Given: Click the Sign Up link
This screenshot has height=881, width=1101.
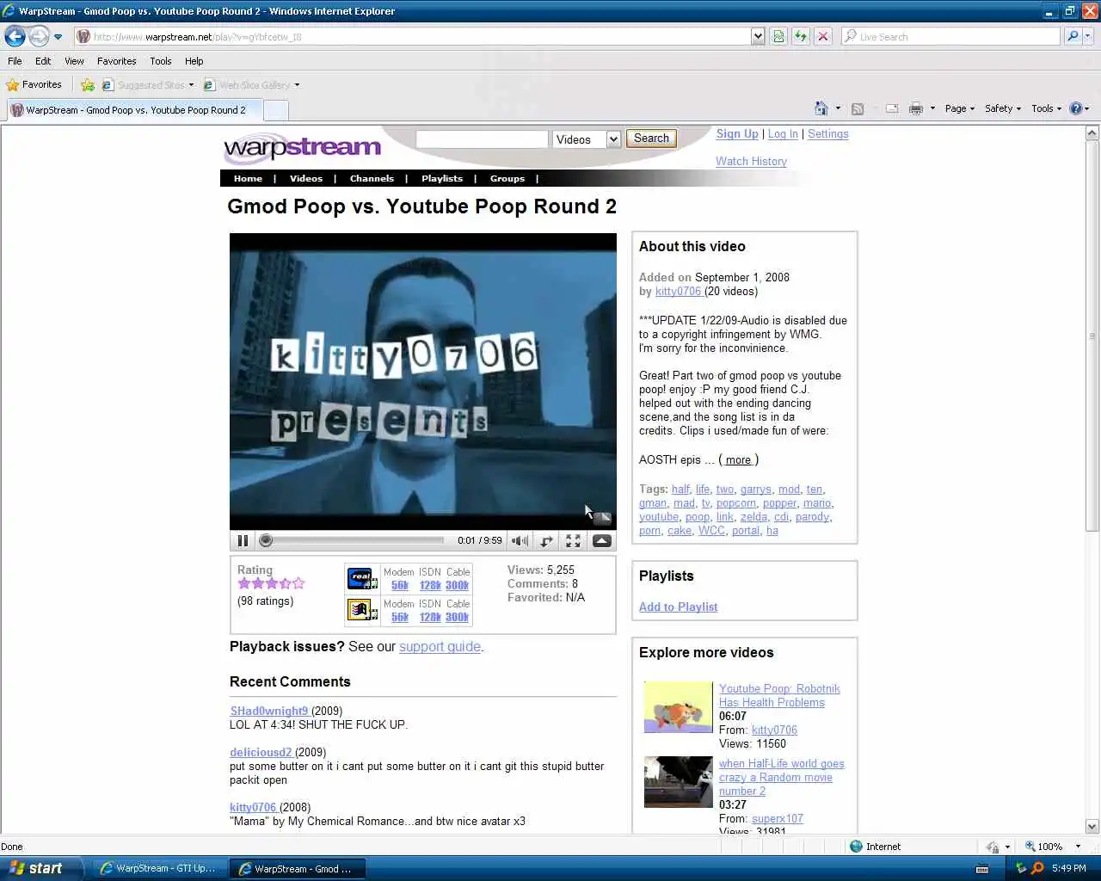Looking at the screenshot, I should (737, 133).
